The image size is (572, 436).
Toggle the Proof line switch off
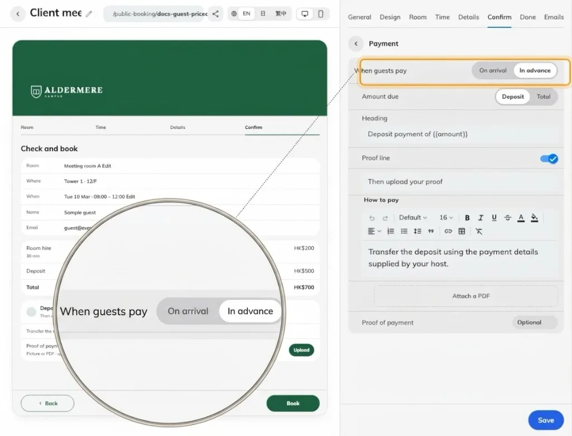[549, 159]
